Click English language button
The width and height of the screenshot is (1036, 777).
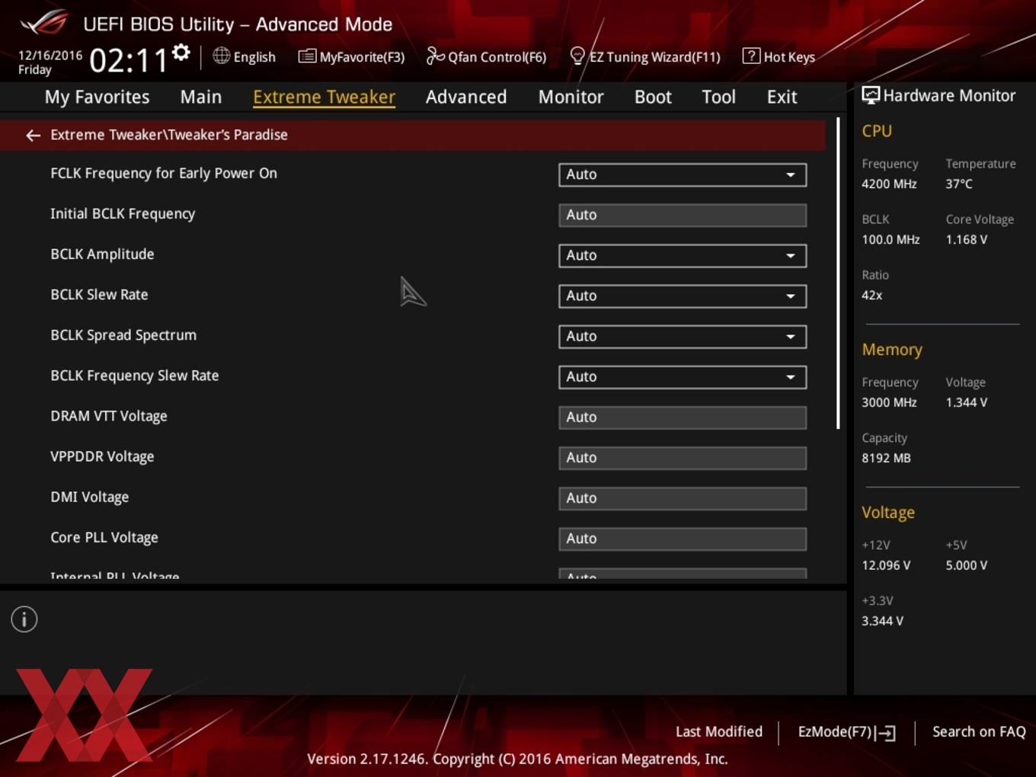244,56
